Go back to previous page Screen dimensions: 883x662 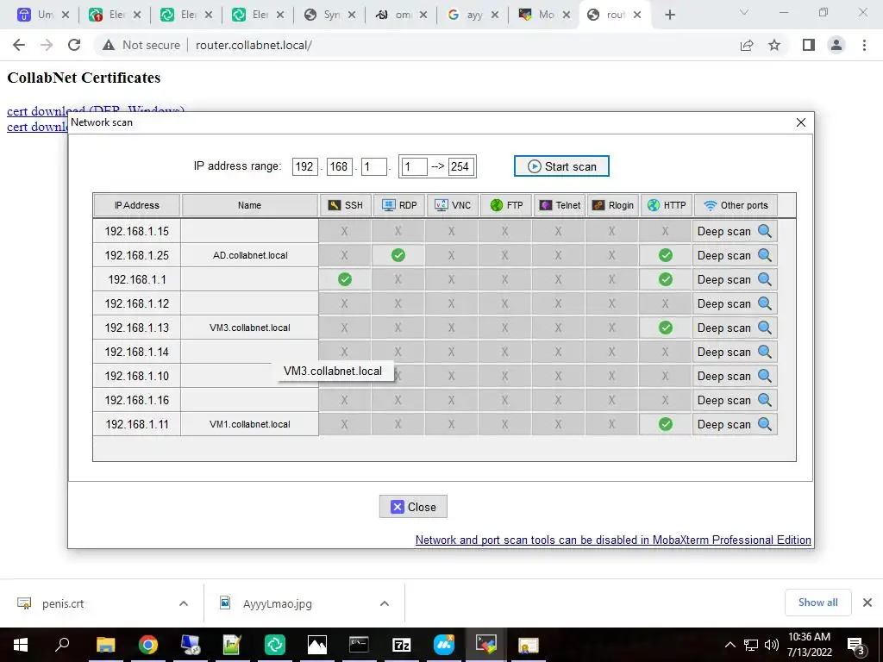coord(19,45)
